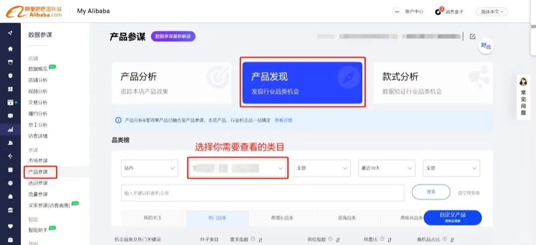Click 清空搜索框 to clear search
This screenshot has height=245, width=536.
(469, 193)
